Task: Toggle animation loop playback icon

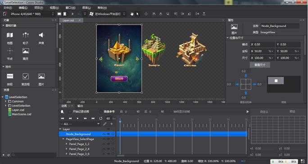Action: pos(101,118)
